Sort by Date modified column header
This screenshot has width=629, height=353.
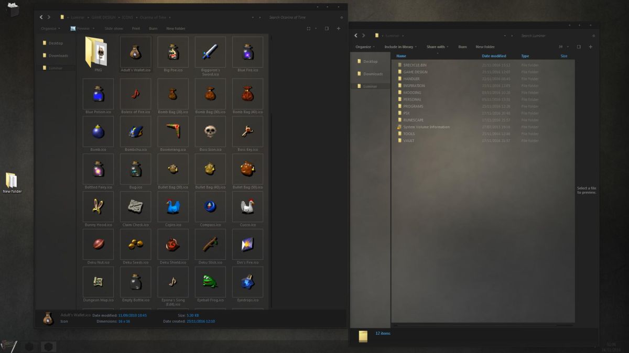point(494,56)
